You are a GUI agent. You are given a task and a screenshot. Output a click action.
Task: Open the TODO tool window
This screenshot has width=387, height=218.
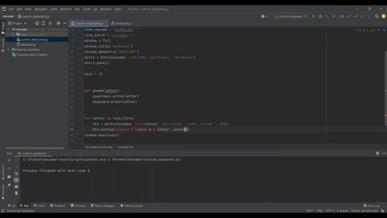(x=39, y=206)
